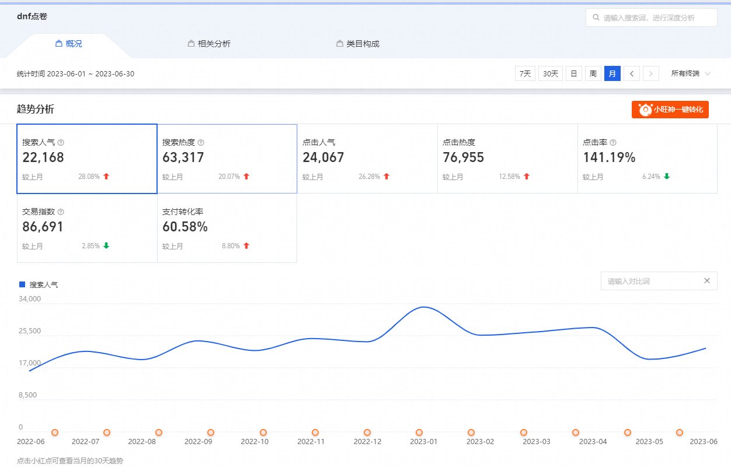This screenshot has width=731, height=468.
Task: Click the 2022-09 orange trend dot
Action: [x=211, y=432]
